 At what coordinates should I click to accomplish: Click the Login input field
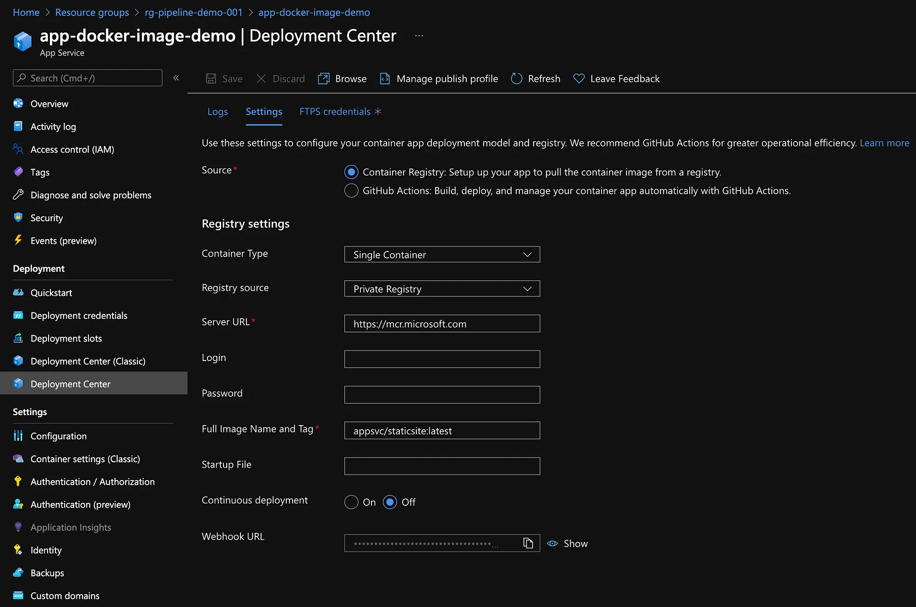click(442, 359)
